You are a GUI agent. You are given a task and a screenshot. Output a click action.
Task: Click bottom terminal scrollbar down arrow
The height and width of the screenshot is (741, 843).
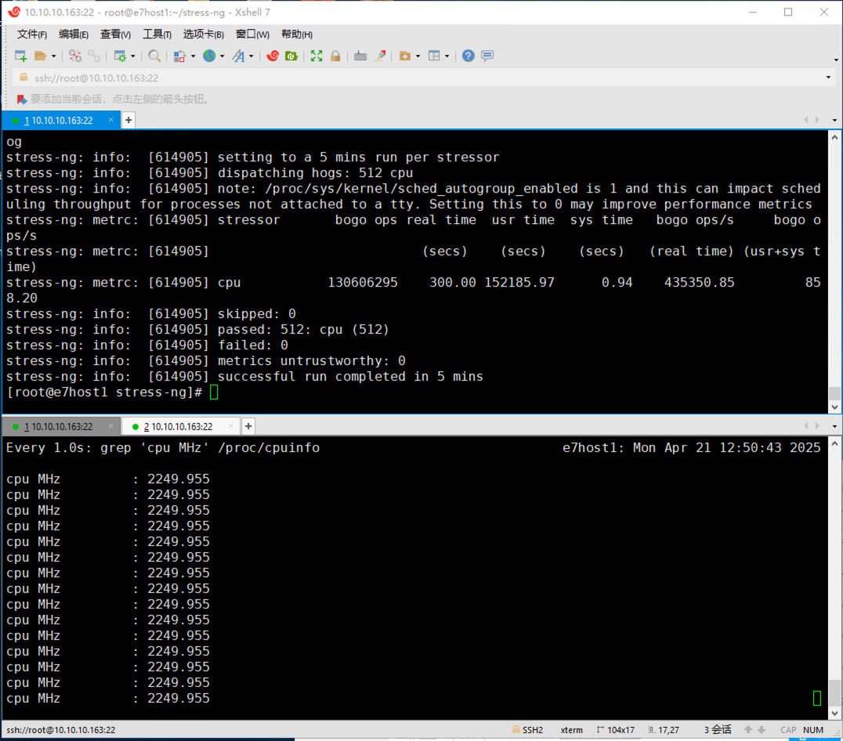click(834, 714)
